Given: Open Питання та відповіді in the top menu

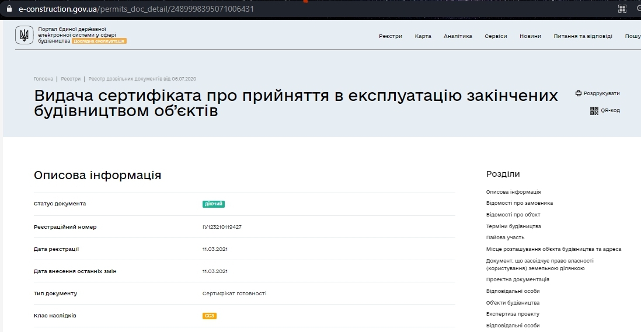Looking at the screenshot, I should pyautogui.click(x=583, y=36).
